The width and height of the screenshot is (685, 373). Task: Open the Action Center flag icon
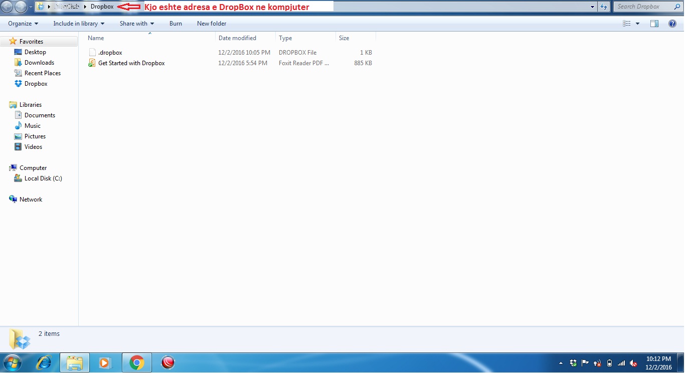pyautogui.click(x=585, y=363)
